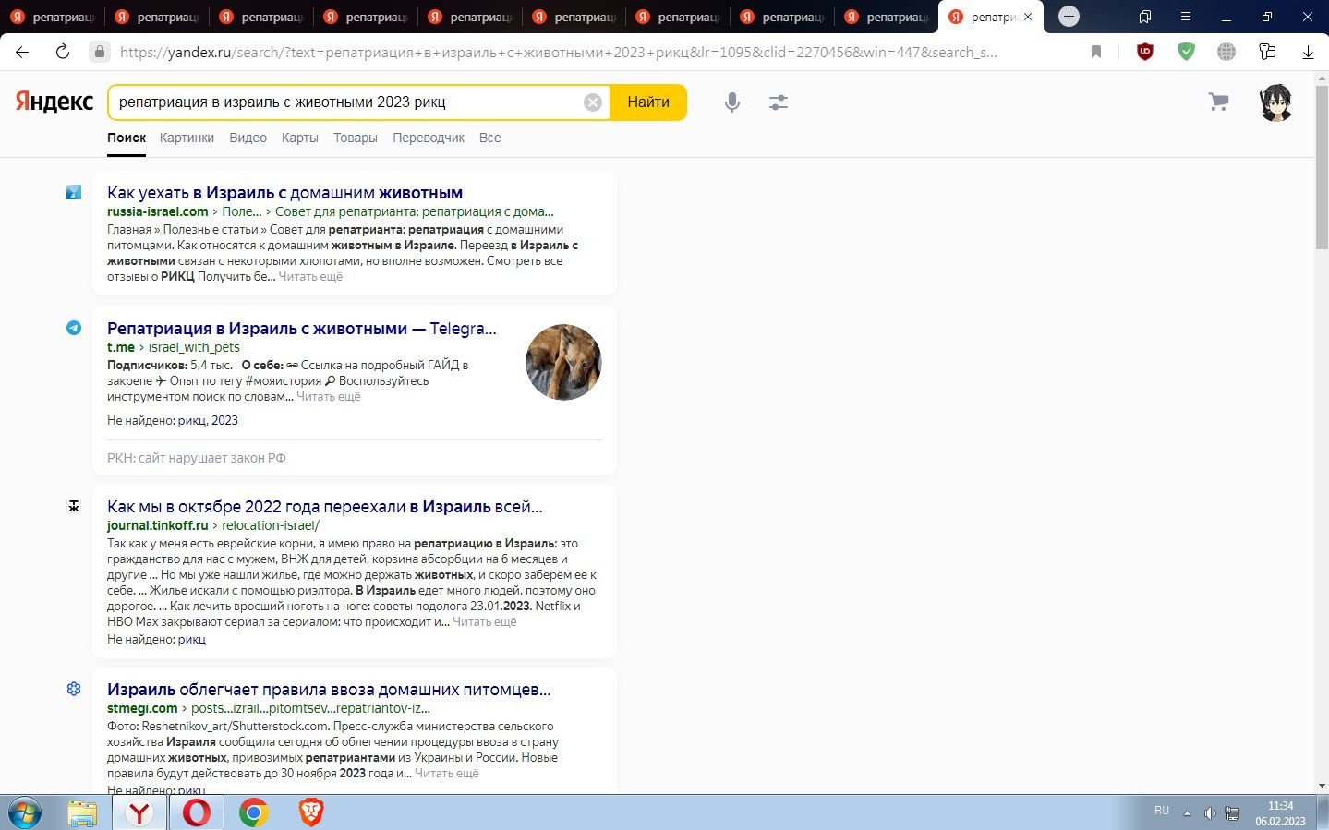Switch to Видео search tab
The height and width of the screenshot is (830, 1329).
click(248, 138)
